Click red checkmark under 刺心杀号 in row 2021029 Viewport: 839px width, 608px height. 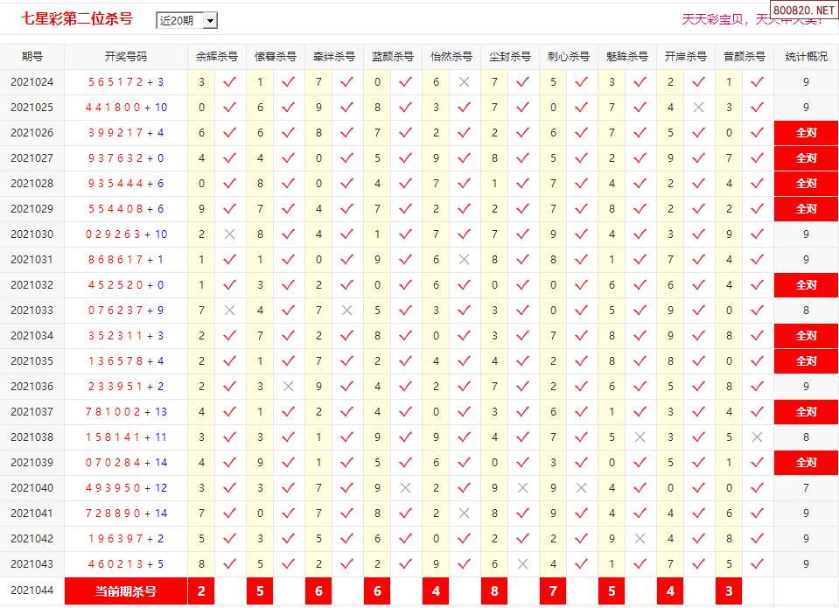[581, 209]
